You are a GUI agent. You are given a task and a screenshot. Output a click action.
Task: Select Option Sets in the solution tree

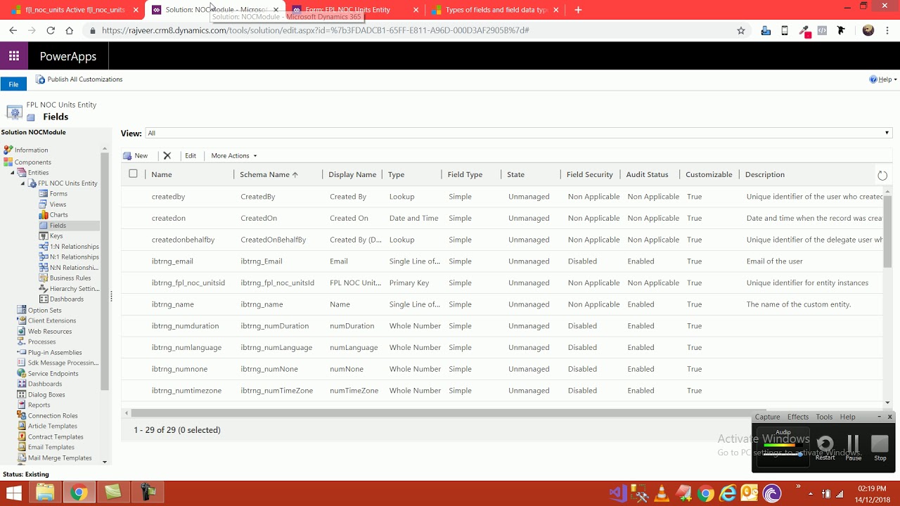[44, 310]
